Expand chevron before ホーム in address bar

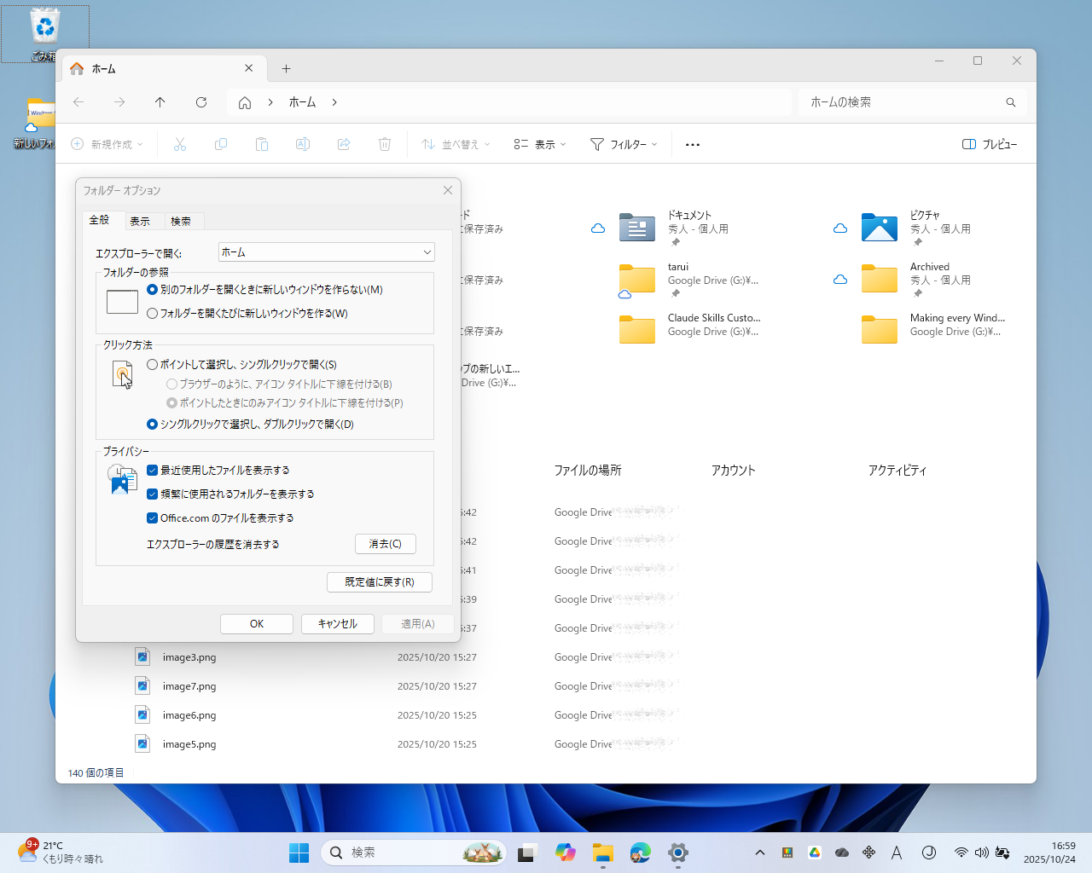click(270, 102)
